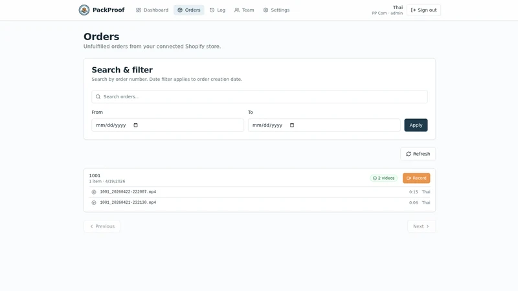The height and width of the screenshot is (291, 518).
Task: Click the magnifier icon in search box
Action: pos(98,96)
